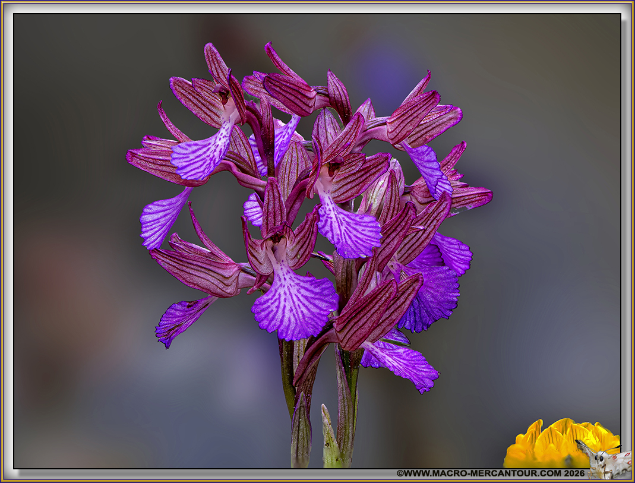The image size is (635, 483).
Task: Click the moth's red-marked wing tip
Action: point(627,454)
